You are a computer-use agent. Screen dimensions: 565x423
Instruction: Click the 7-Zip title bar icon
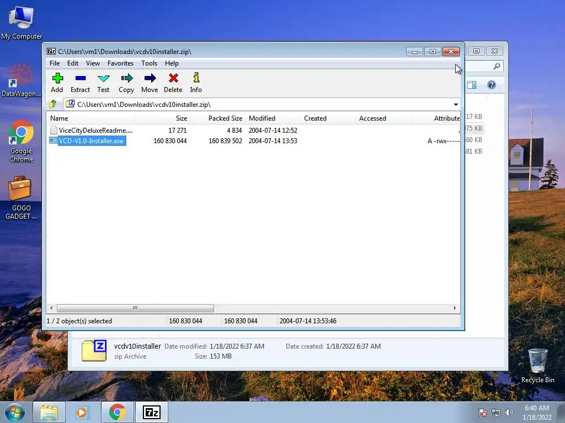(51, 51)
